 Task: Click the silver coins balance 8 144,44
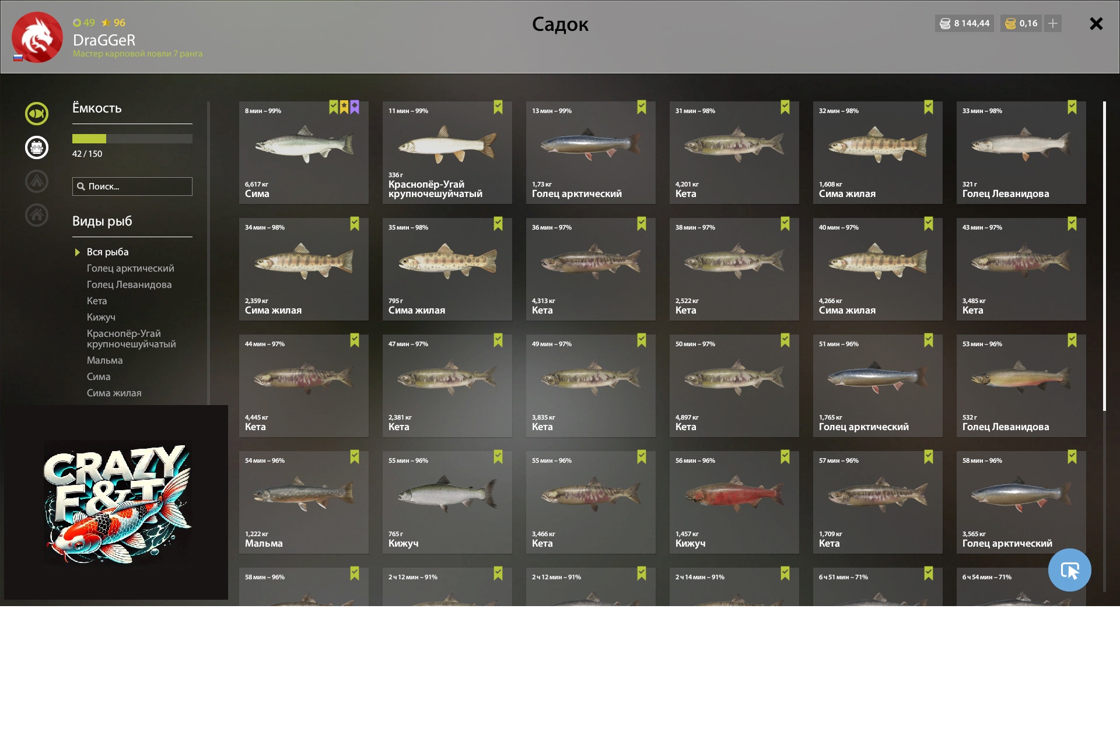click(x=964, y=23)
